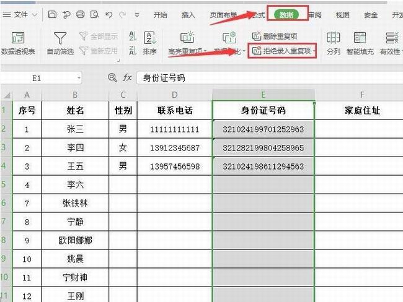Click the cell containing 宁财神
Viewport: 403px width, 302px height.
(x=75, y=277)
